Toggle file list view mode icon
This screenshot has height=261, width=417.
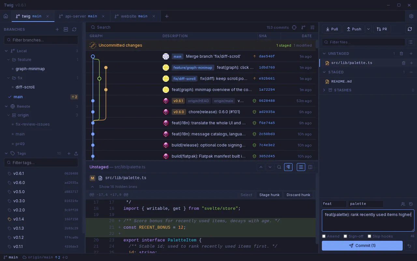(x=410, y=42)
